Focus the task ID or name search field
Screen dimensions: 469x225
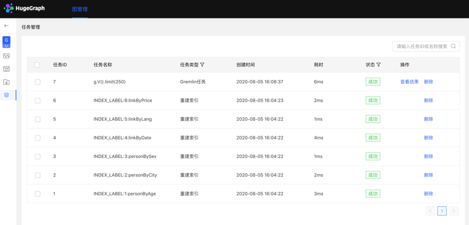(x=421, y=47)
